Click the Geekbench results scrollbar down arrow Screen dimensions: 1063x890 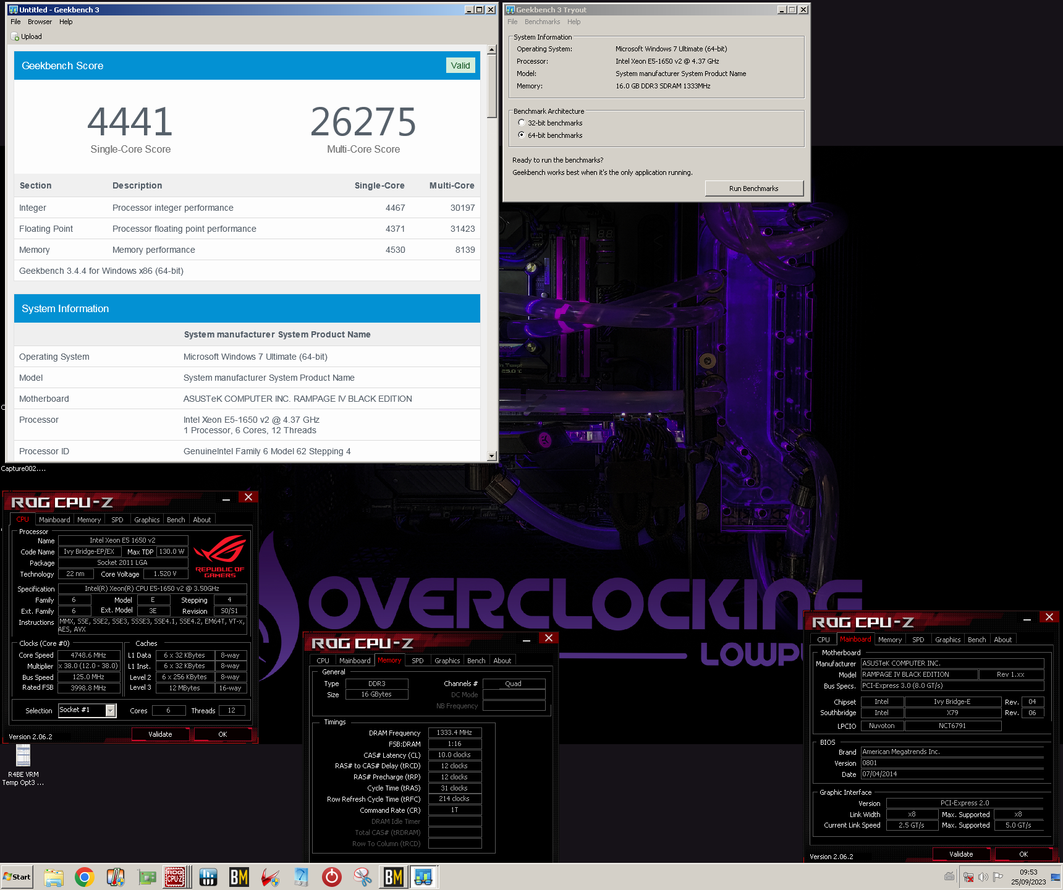tap(492, 456)
